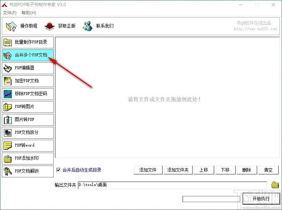The image size is (282, 210).
Task: Open the PDF编辑器 sidebar icon
Action: pos(8,68)
